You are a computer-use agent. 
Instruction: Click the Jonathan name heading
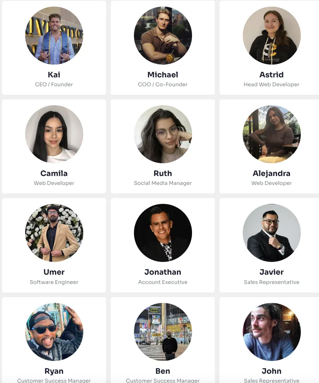click(163, 272)
